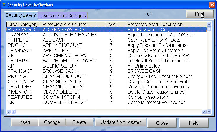The image size is (217, 132).
Task: Switch to Levels of One Category tab
Action: (x=63, y=16)
